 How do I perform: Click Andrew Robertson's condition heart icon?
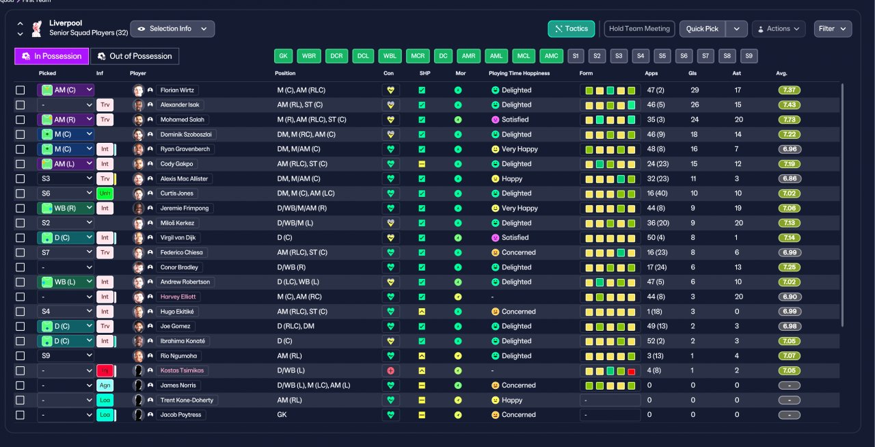(x=391, y=282)
